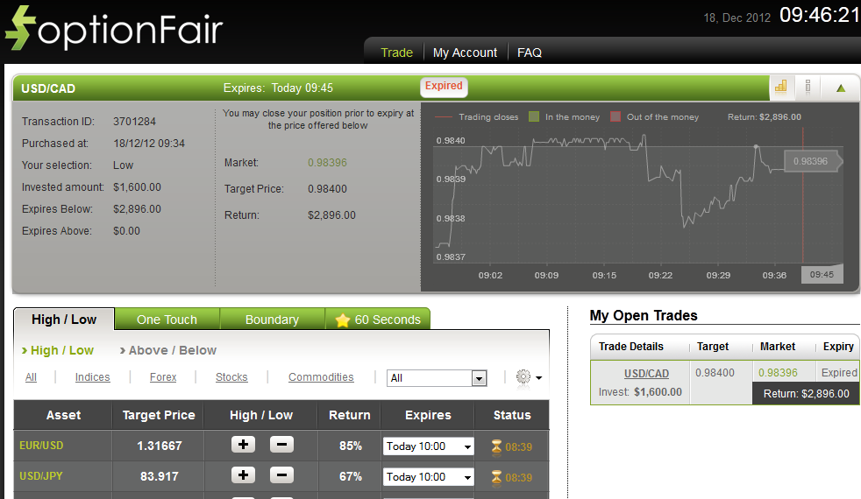
Task: Open the All assets dropdown
Action: pos(437,378)
